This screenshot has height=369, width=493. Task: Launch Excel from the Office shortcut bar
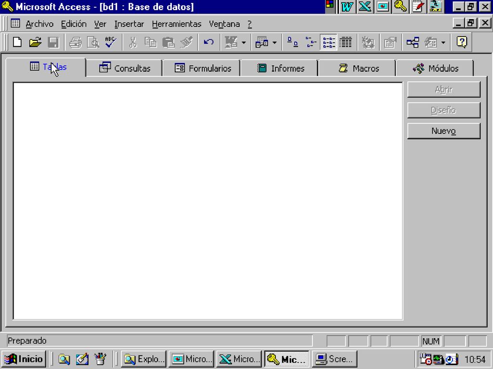pos(365,7)
